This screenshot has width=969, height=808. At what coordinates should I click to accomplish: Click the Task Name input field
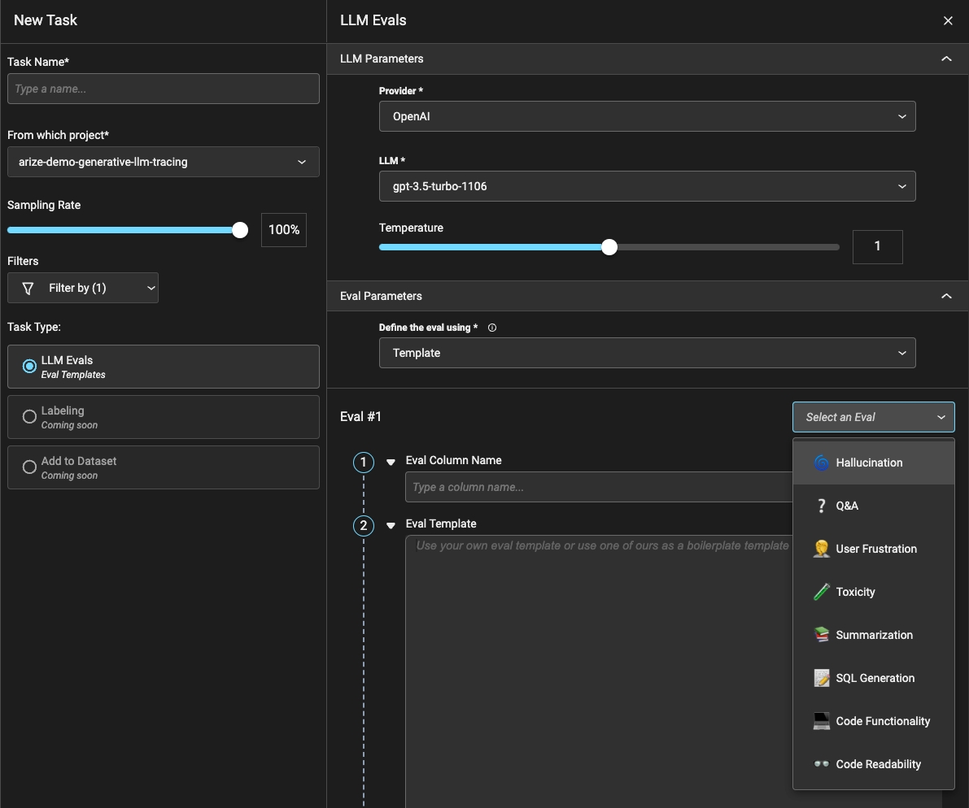[x=163, y=89]
